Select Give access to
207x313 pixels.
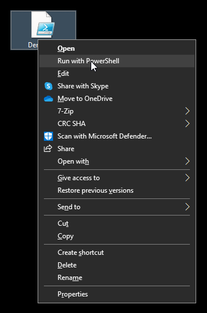[x=117, y=178]
